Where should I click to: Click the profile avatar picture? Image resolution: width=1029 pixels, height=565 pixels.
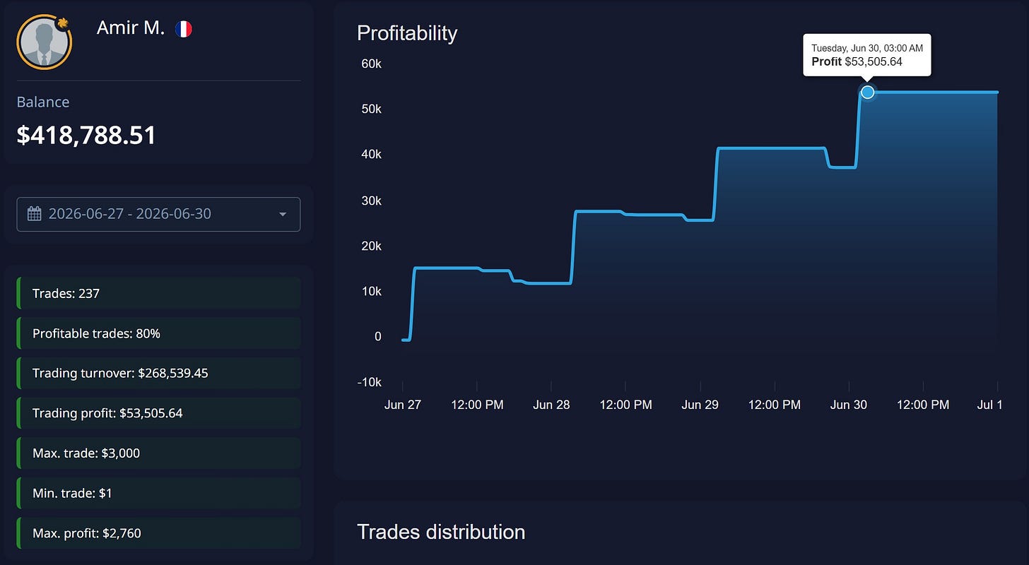[44, 42]
